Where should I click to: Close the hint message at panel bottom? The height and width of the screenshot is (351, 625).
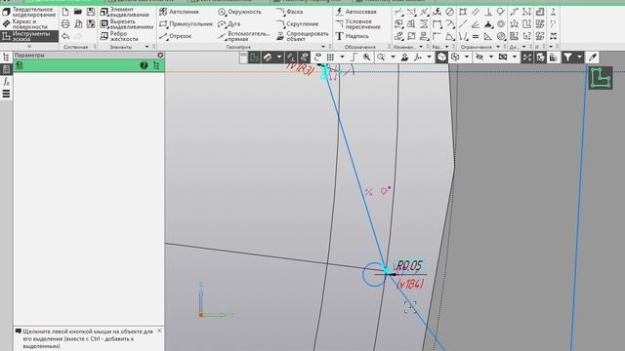point(159,331)
